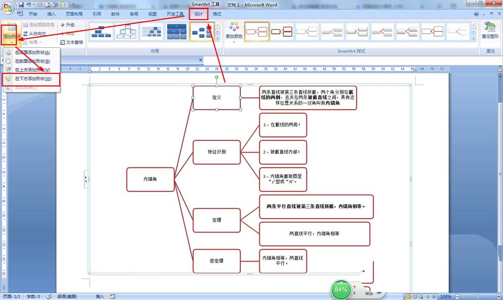Select the 内错角 root shape

point(150,179)
